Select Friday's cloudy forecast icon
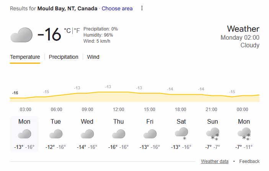Screen dimensions: 269x171 (150, 134)
